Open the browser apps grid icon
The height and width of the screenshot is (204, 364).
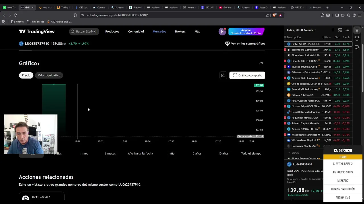(4, 22)
